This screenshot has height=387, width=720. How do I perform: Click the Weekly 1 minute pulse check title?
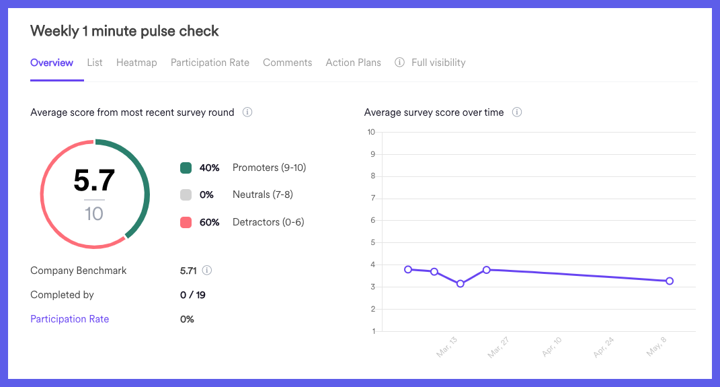[x=124, y=31]
